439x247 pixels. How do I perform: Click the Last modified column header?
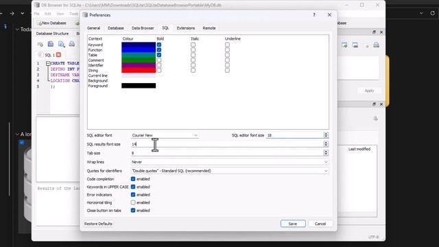[x=359, y=149]
